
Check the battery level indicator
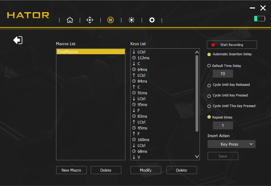(260, 19)
